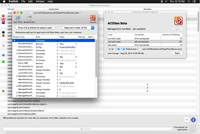Screen dimensions: 200x134
Task: Sort by the Type column header
Action: coord(47,37)
